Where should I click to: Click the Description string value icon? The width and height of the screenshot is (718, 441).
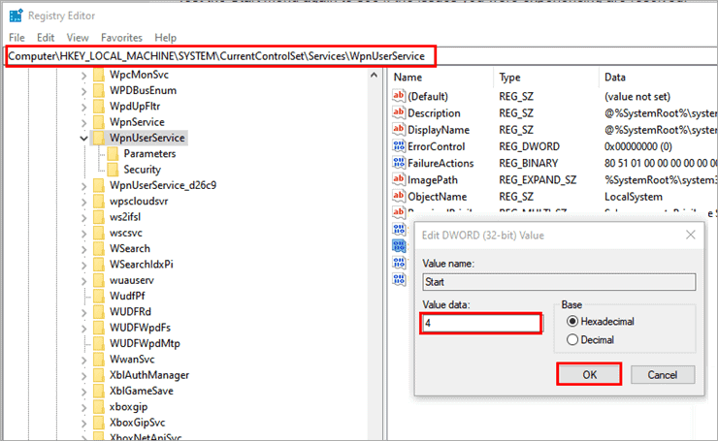click(399, 113)
